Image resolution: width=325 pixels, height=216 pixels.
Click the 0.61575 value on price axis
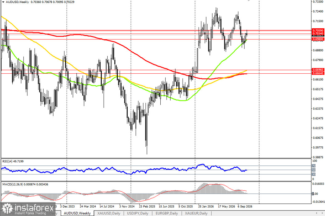tap(318, 128)
